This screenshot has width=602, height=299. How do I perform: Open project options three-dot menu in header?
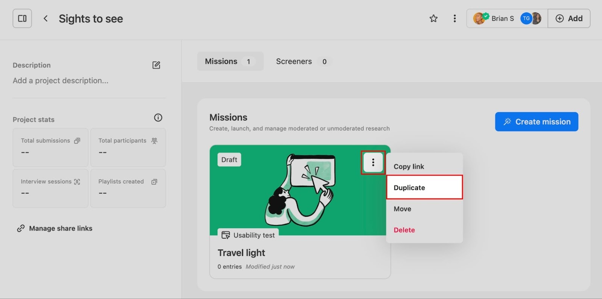point(455,18)
